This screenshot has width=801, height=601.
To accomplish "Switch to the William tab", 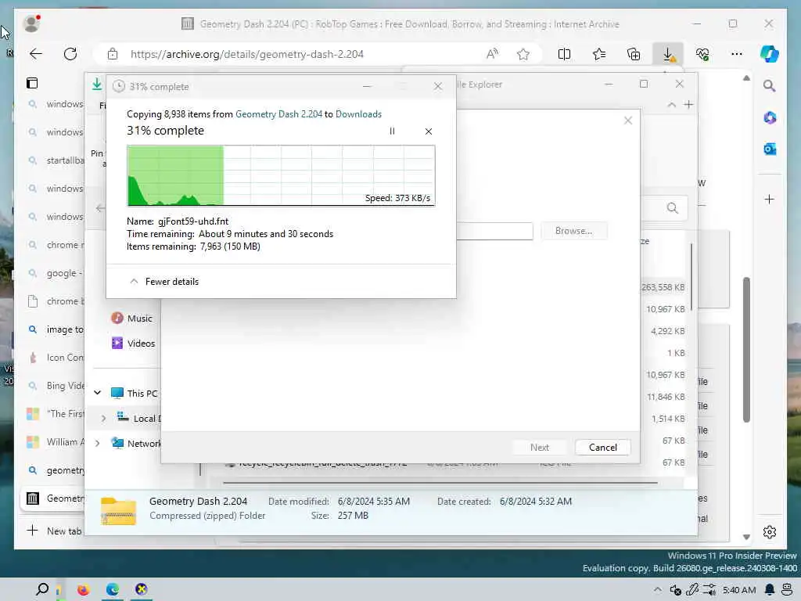I will (54, 442).
